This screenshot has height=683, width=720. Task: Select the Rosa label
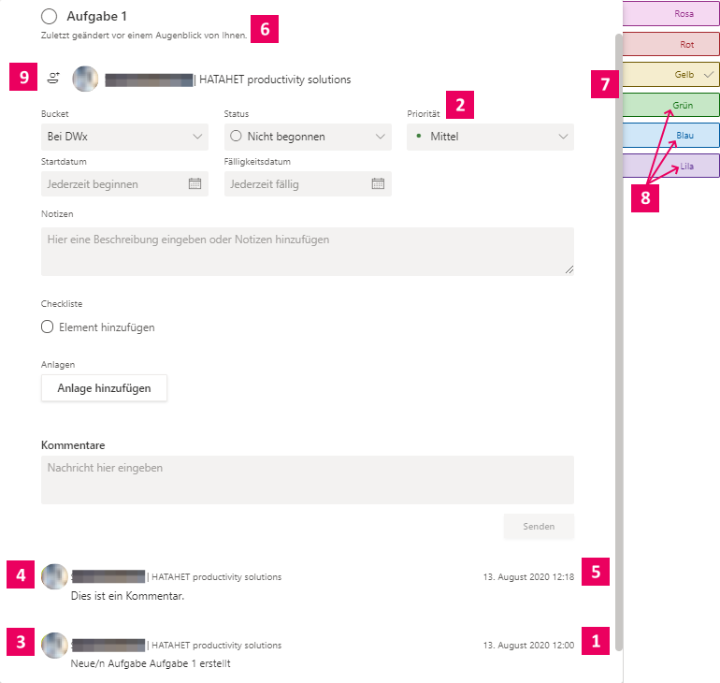[670, 13]
